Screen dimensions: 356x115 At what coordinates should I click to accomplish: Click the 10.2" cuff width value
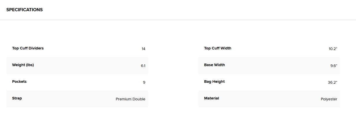click(x=333, y=49)
